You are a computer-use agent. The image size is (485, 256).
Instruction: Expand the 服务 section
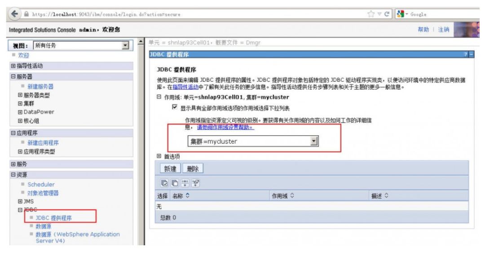pyautogui.click(x=13, y=164)
